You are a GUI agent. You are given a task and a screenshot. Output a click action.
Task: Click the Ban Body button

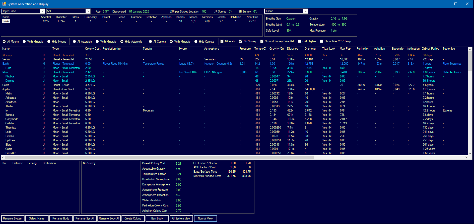pos(157,218)
